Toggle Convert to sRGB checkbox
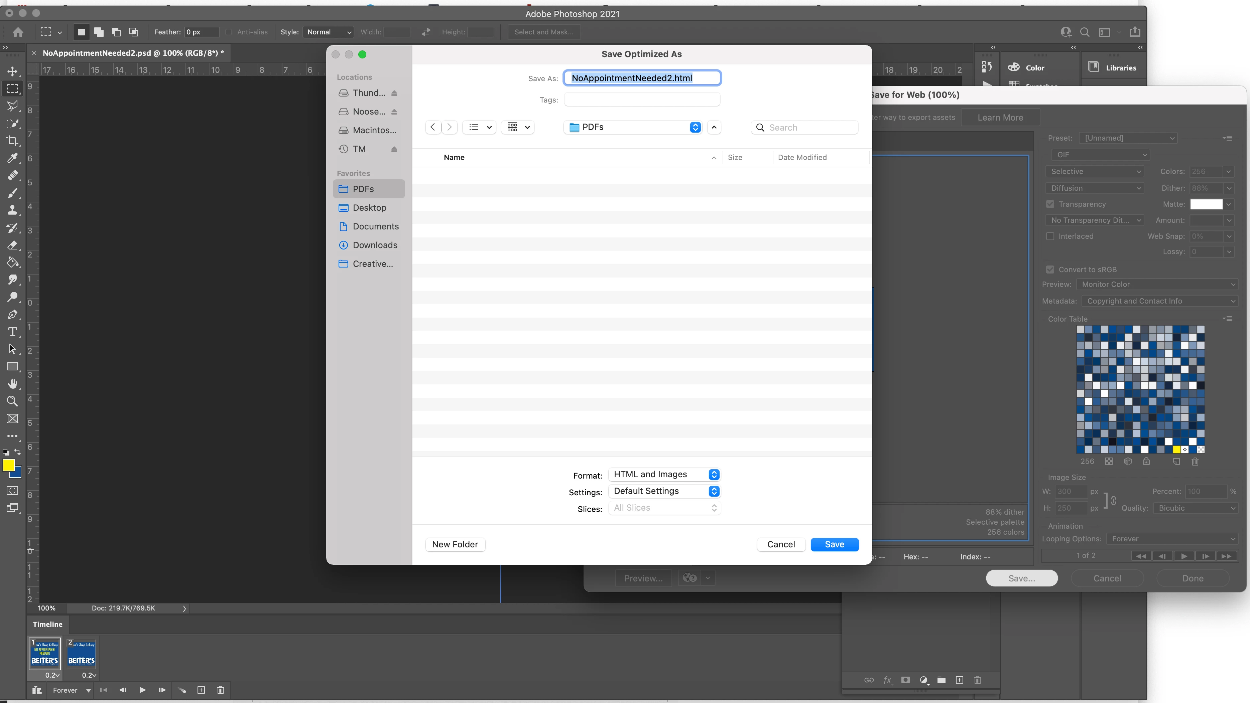This screenshot has width=1250, height=703. pyautogui.click(x=1050, y=270)
